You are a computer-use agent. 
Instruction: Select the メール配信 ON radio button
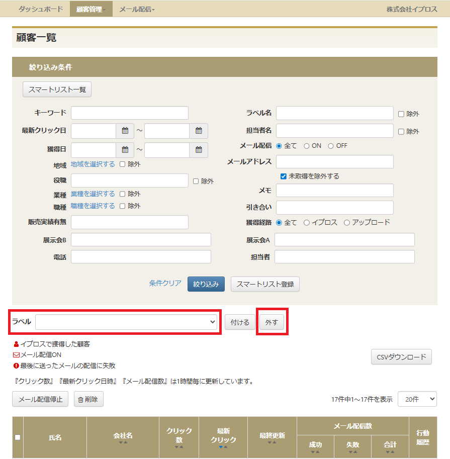coord(307,146)
